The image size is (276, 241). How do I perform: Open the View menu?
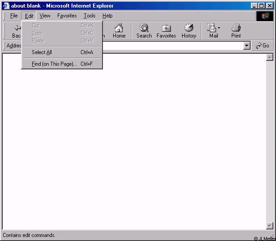(x=45, y=16)
